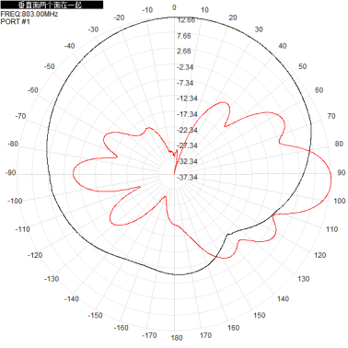The height and width of the screenshot is (348, 348).
Task: Select the -22.34 radial scale value
Action: (x=187, y=130)
